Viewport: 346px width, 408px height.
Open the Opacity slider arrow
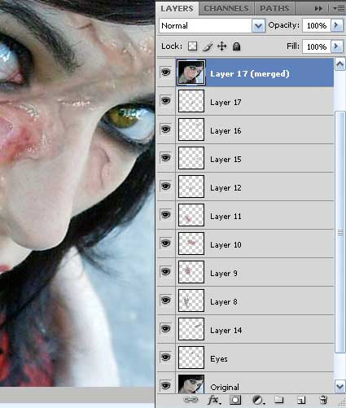tap(337, 25)
